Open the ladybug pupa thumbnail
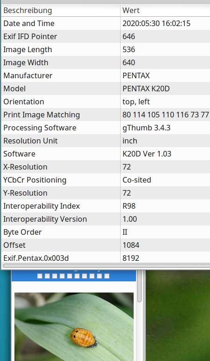 tap(74, 327)
